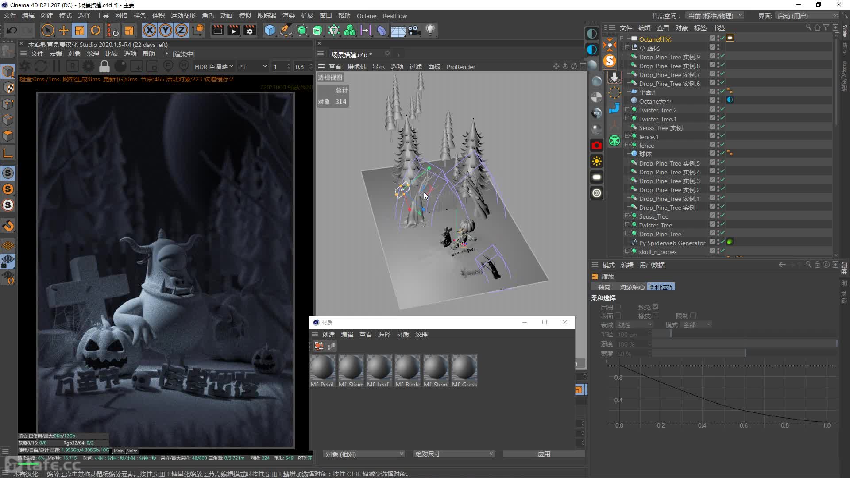This screenshot has width=850, height=478.
Task: Open the 绝对尺寸 dropdown
Action: tap(454, 454)
